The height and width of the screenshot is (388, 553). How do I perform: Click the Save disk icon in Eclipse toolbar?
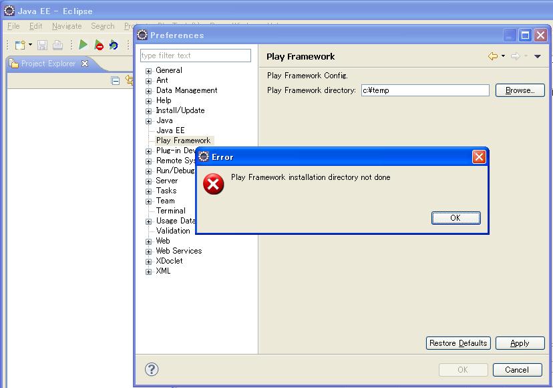pyautogui.click(x=42, y=45)
